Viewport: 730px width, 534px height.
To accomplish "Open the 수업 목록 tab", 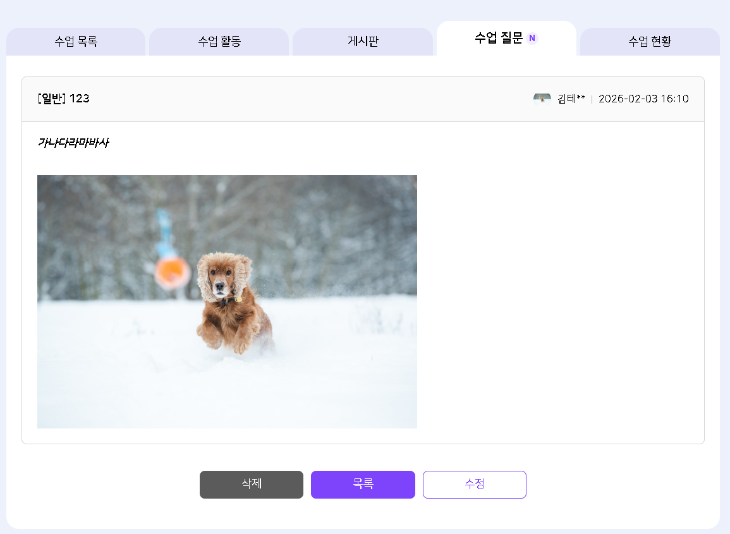I will (76, 42).
